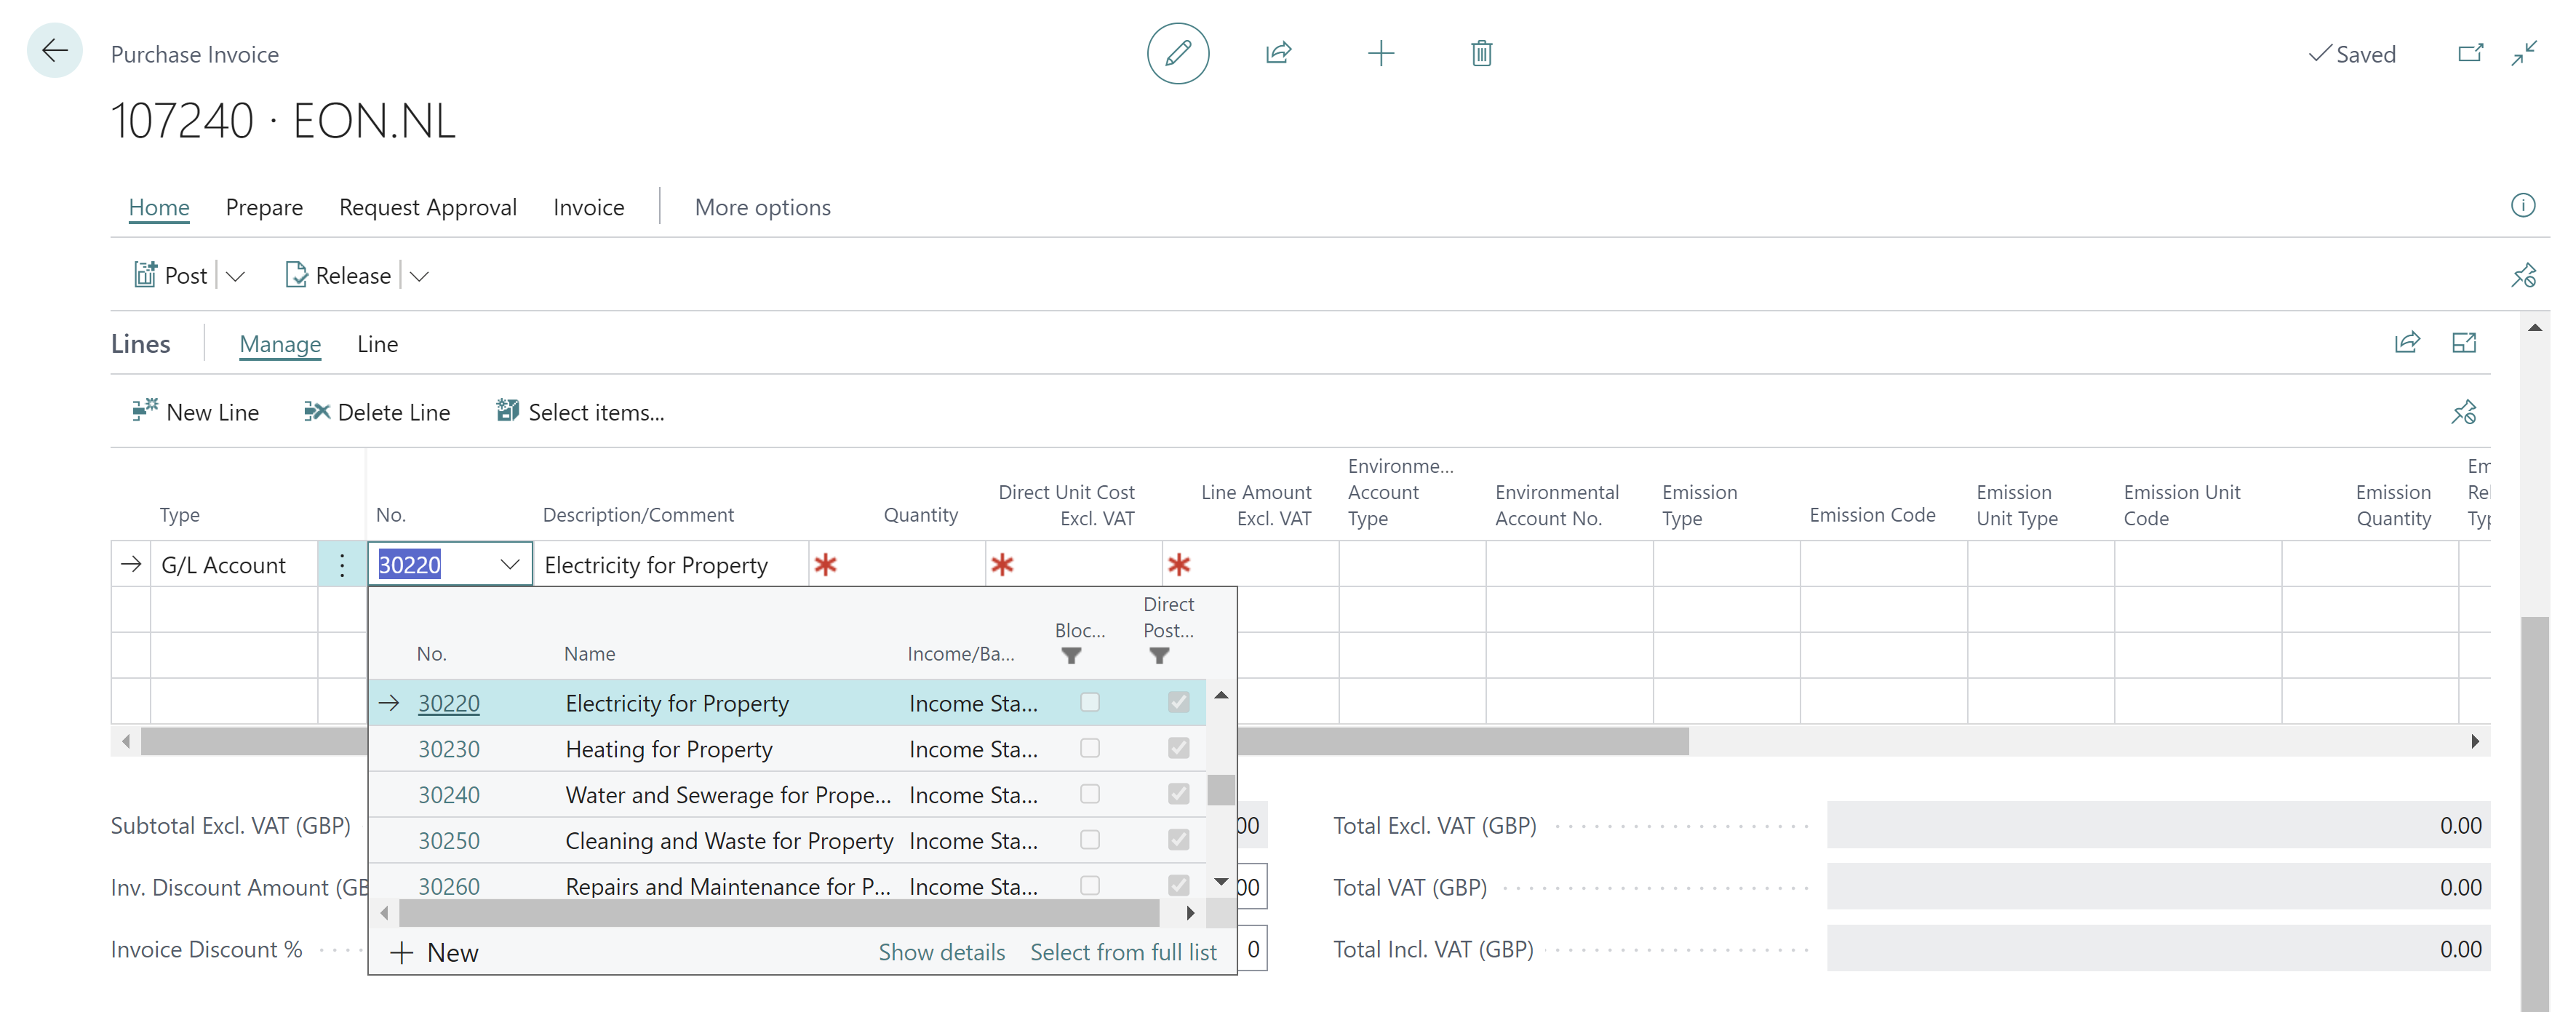This screenshot has width=2576, height=1012.
Task: Click the plus icon to create new invoice
Action: click(x=1380, y=53)
